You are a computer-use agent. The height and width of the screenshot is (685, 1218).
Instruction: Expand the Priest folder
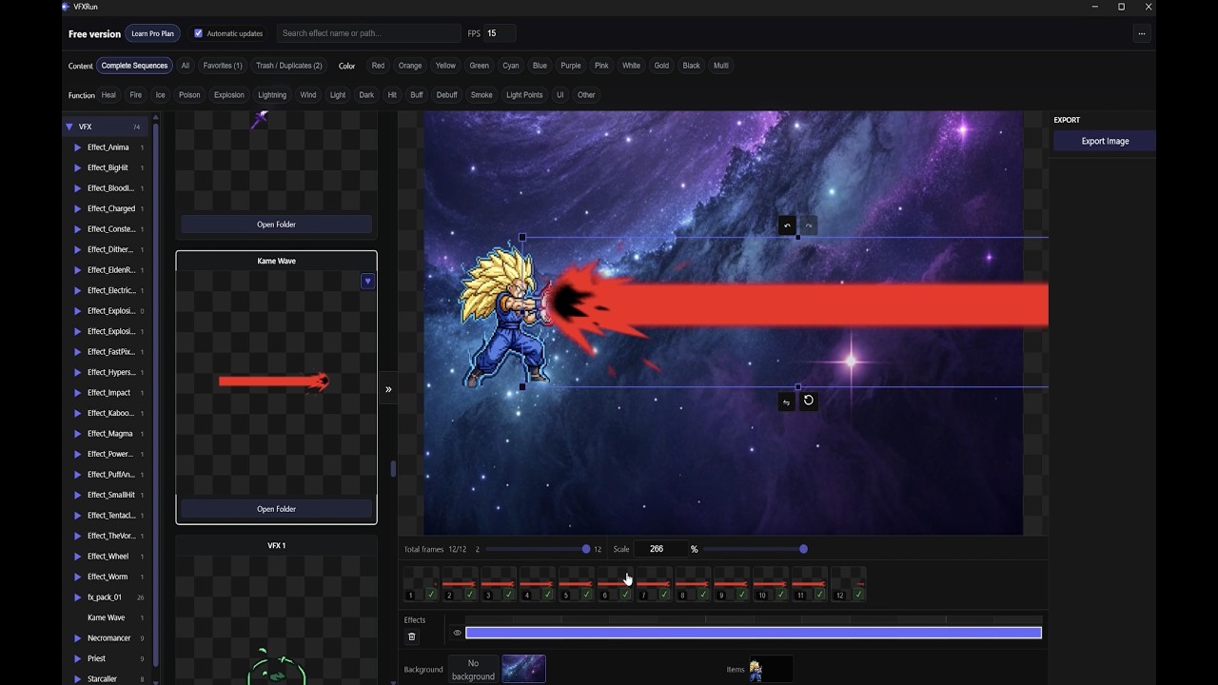pyautogui.click(x=77, y=658)
